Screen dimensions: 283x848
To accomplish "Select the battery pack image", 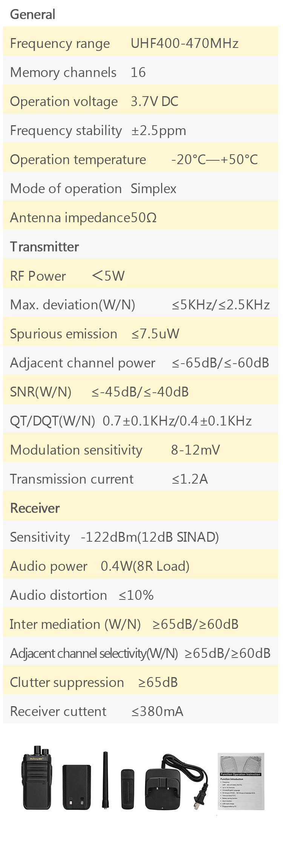I will [x=77, y=787].
